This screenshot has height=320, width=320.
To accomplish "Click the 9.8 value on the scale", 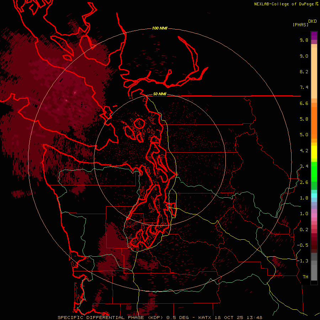I will [304, 40].
